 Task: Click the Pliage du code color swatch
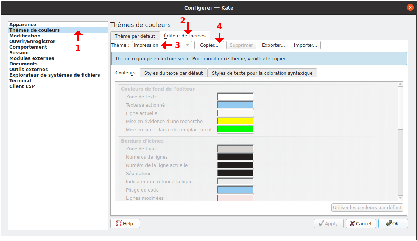[x=235, y=190]
